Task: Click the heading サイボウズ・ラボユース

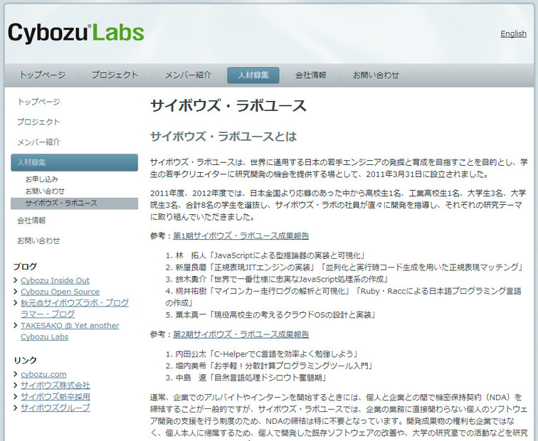Action: tap(228, 105)
